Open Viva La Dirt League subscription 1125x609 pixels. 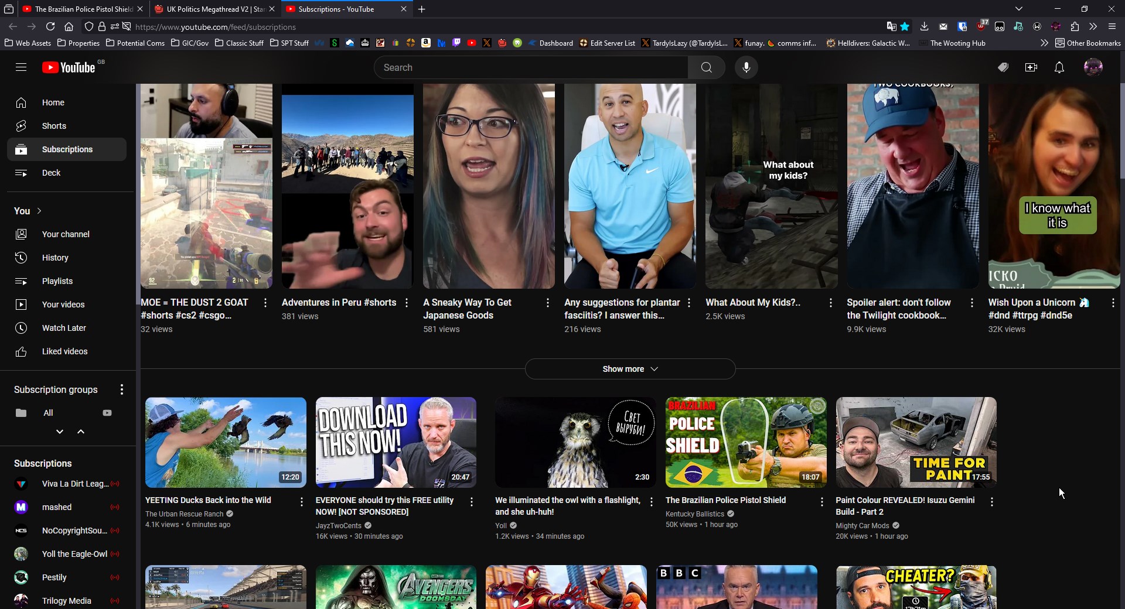[x=67, y=484]
